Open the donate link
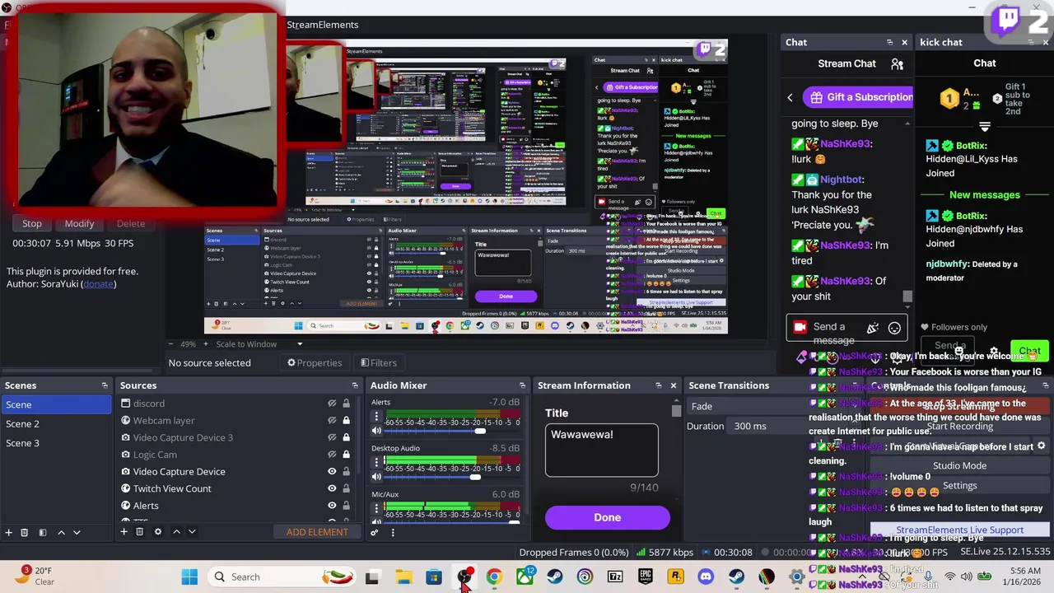Screen dimensions: 1054x593 99,284
